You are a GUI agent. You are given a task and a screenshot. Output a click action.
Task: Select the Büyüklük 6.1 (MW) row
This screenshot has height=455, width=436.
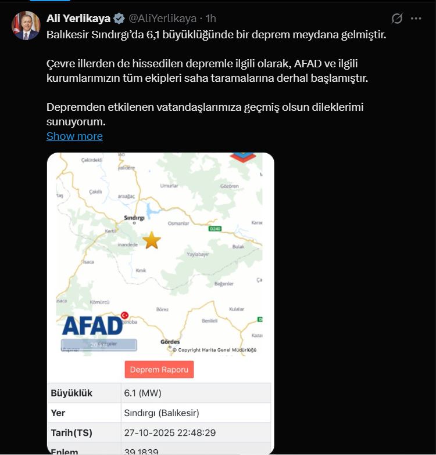(159, 393)
